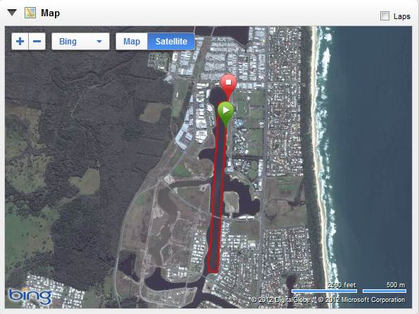This screenshot has height=314, width=419.
Task: Click the Microsoft Corporation copyright text
Action: pyautogui.click(x=361, y=300)
